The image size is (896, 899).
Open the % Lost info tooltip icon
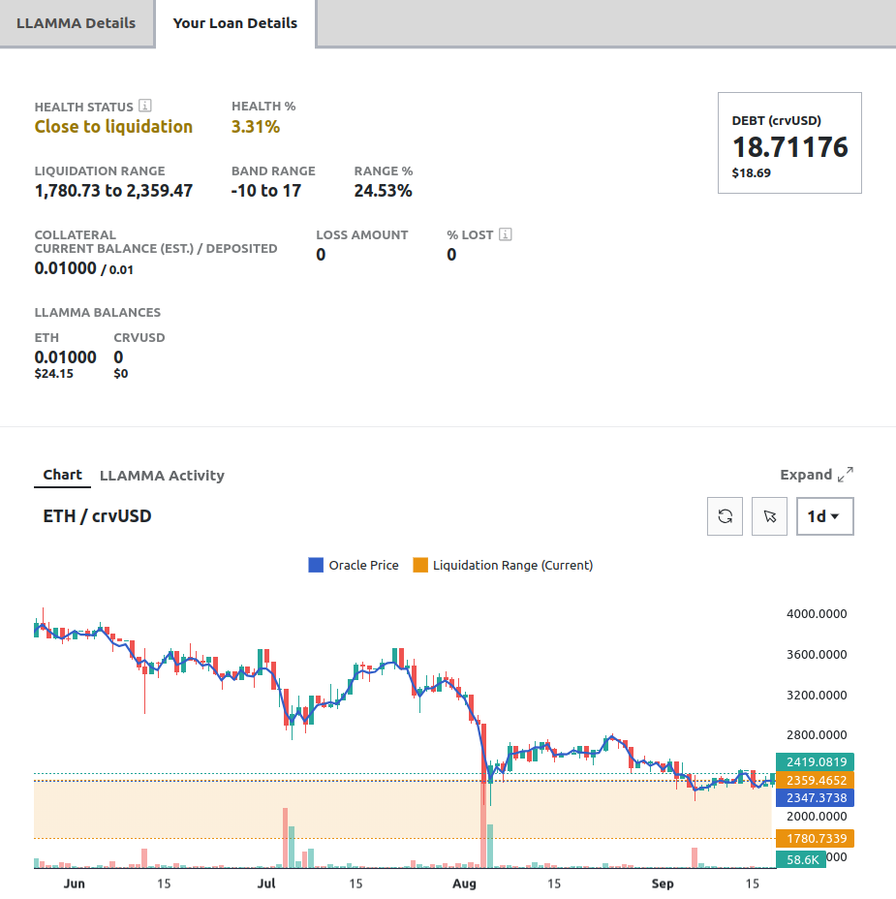(507, 233)
